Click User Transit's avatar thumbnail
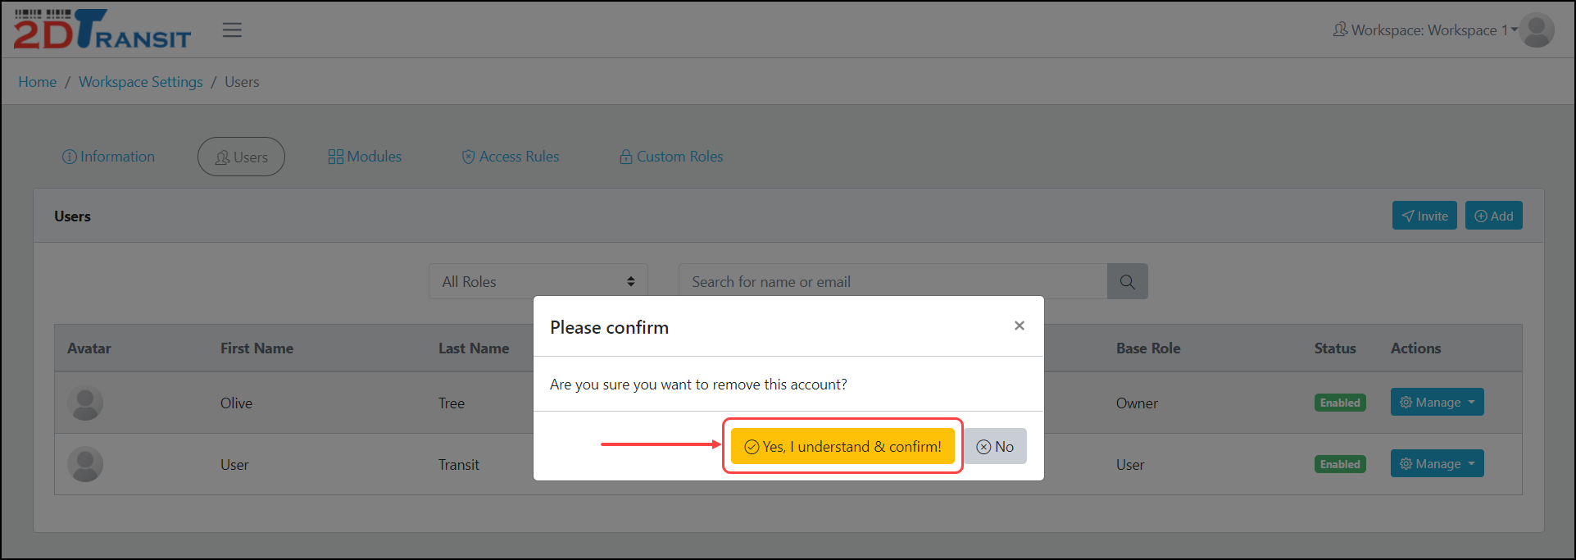1576x560 pixels. (x=85, y=465)
